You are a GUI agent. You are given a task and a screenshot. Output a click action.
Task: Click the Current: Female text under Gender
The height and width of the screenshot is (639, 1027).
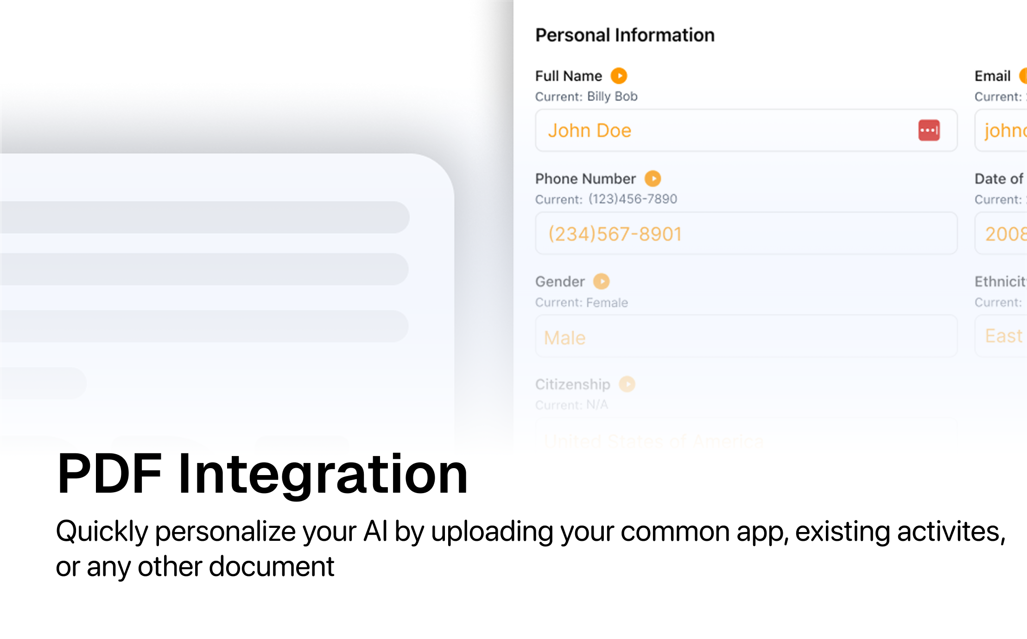[x=581, y=302]
